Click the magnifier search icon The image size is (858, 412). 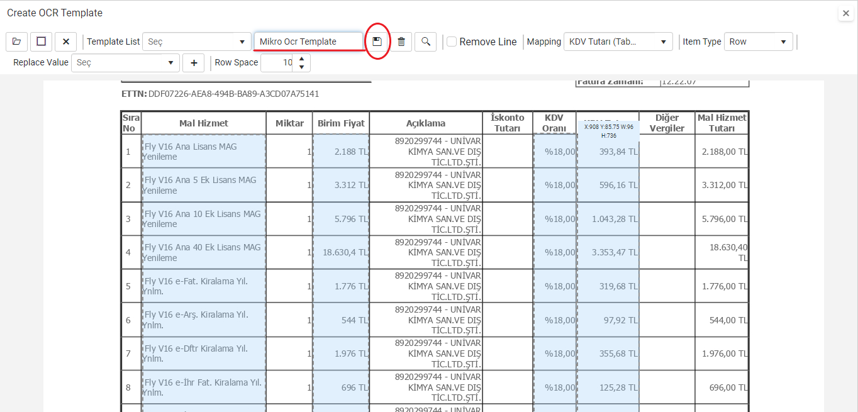click(x=426, y=42)
